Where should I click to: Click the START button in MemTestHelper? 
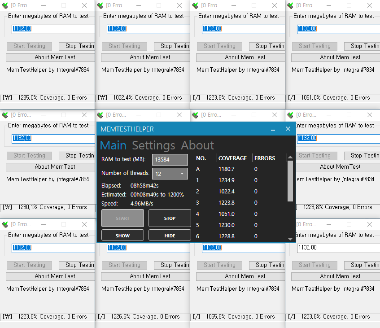coord(122,218)
